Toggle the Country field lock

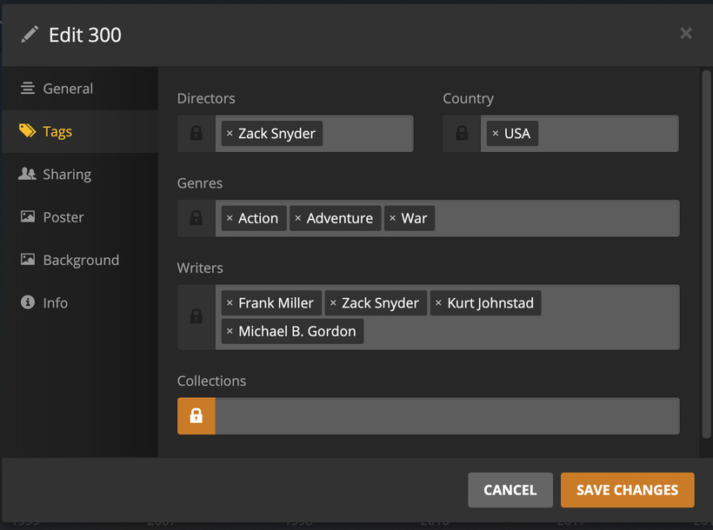(x=462, y=134)
